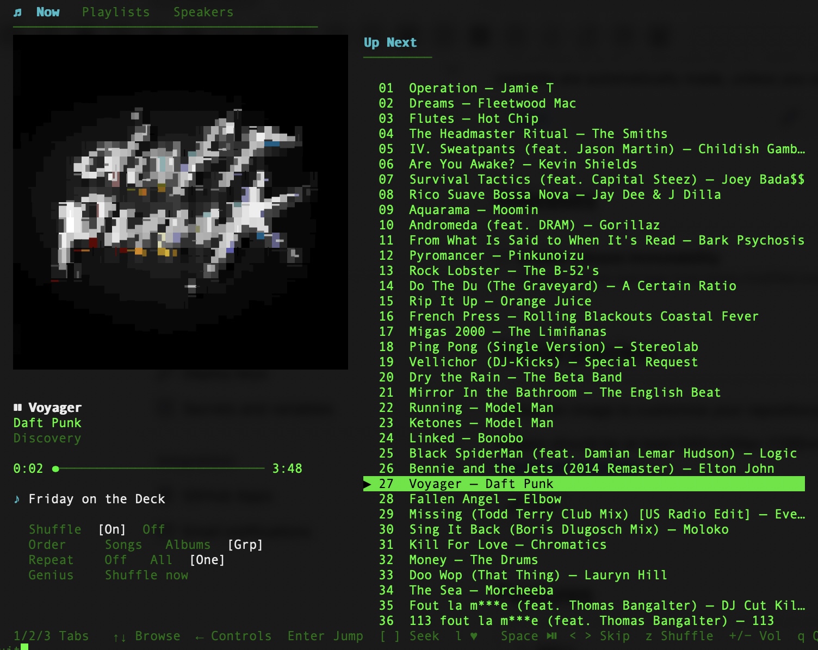Click the music note icon beside Now tab
Image resolution: width=818 pixels, height=650 pixels.
(x=17, y=12)
